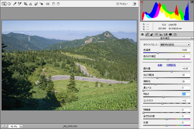Click the 色温度 value field 5100
This screenshot has height=129, width=194.
click(x=186, y=50)
